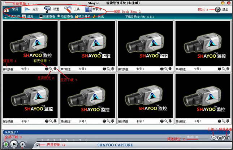This screenshot has height=150, width=233.
Task: Select channel number 1 in bottom strip
Action: pyautogui.click(x=42, y=140)
